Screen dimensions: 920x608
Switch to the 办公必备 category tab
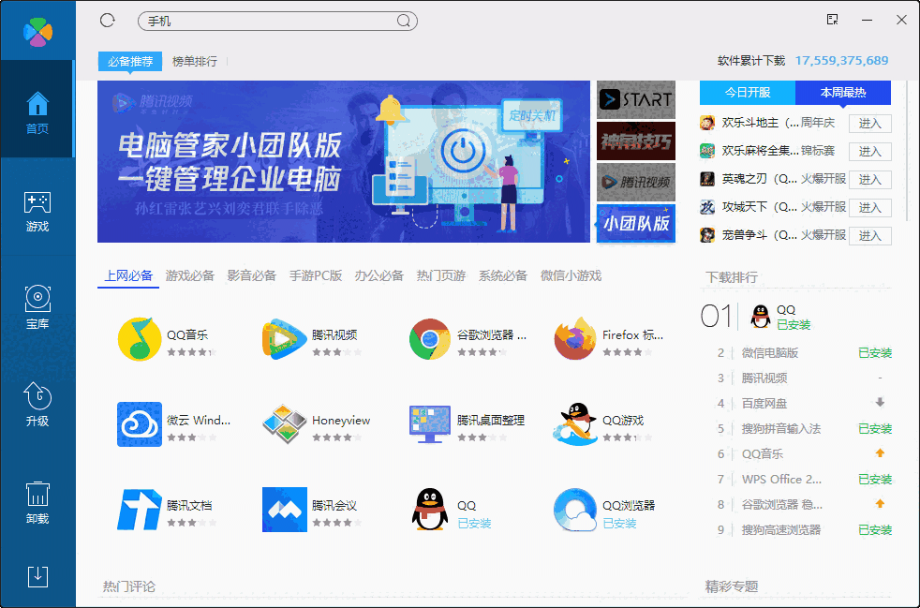[x=378, y=275]
